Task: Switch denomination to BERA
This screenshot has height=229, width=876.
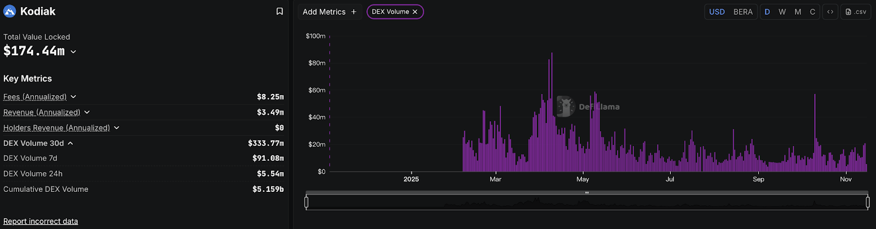Action: [743, 12]
